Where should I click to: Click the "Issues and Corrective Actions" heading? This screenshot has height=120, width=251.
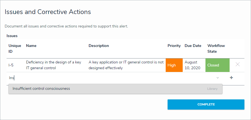click(48, 12)
